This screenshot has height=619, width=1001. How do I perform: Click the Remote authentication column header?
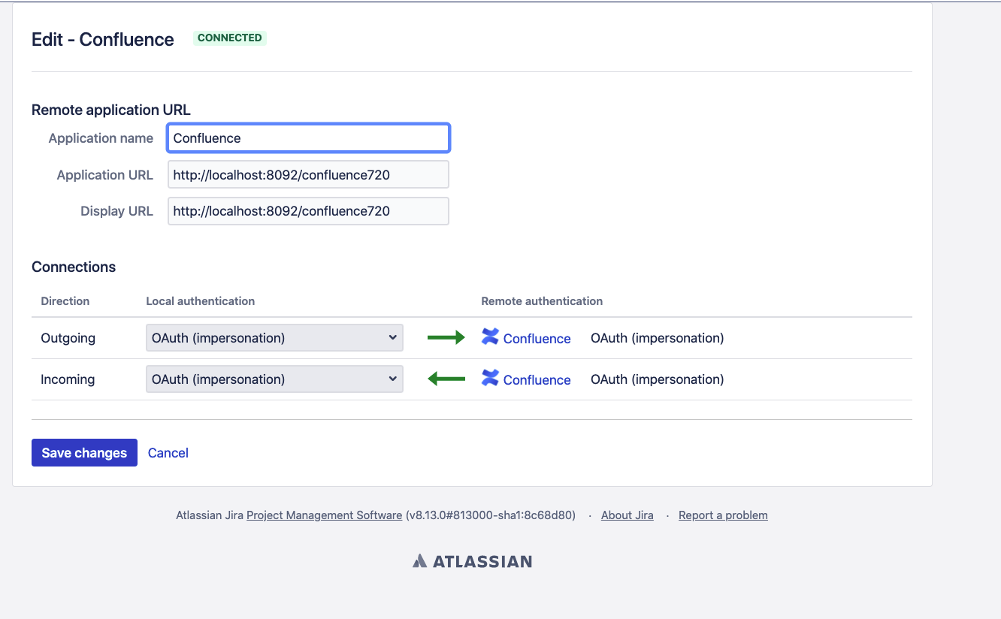click(x=542, y=301)
